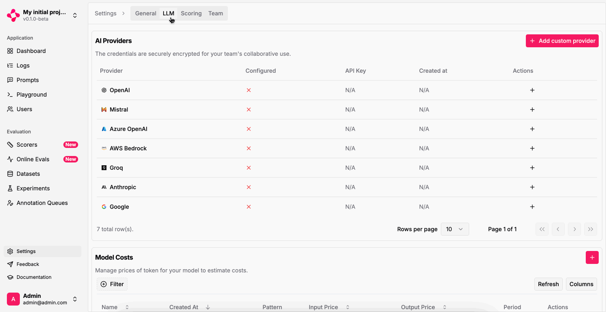Click the Settings gear icon

(x=10, y=251)
